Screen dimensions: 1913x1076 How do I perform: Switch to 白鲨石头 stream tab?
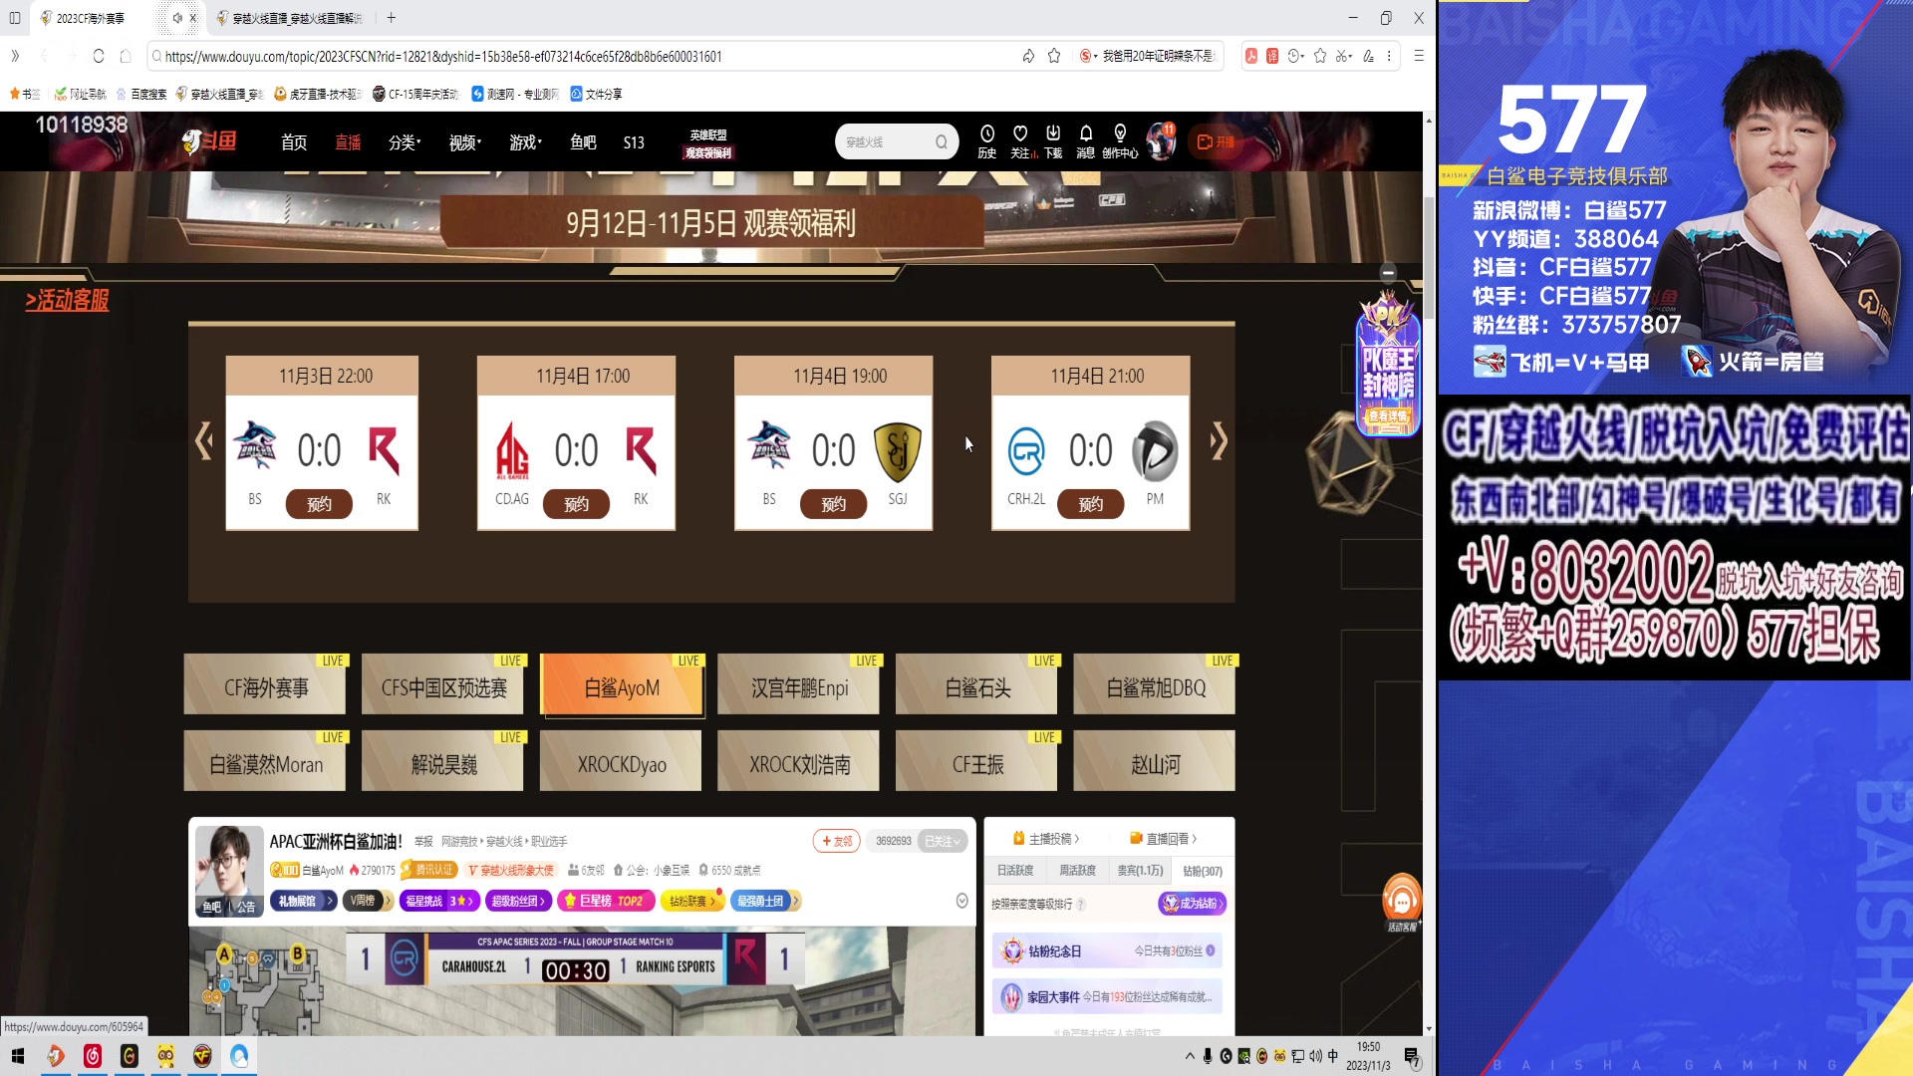977,686
